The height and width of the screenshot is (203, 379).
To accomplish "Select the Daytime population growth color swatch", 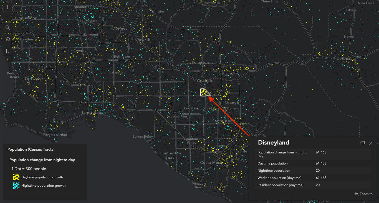I will pos(16,177).
